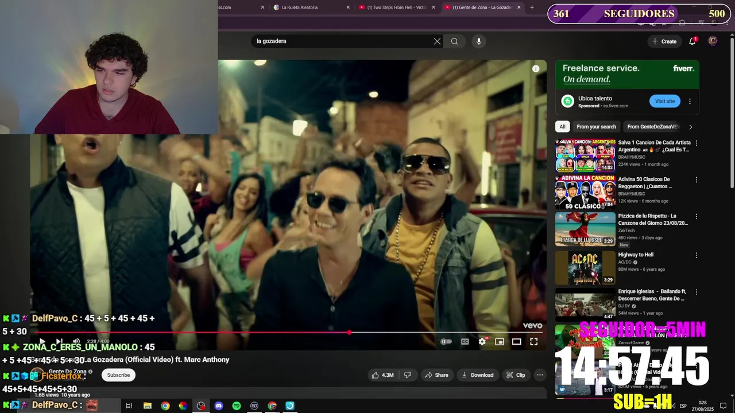Close the Two Steps From Hell tab
735x413 pixels.
[433, 7]
